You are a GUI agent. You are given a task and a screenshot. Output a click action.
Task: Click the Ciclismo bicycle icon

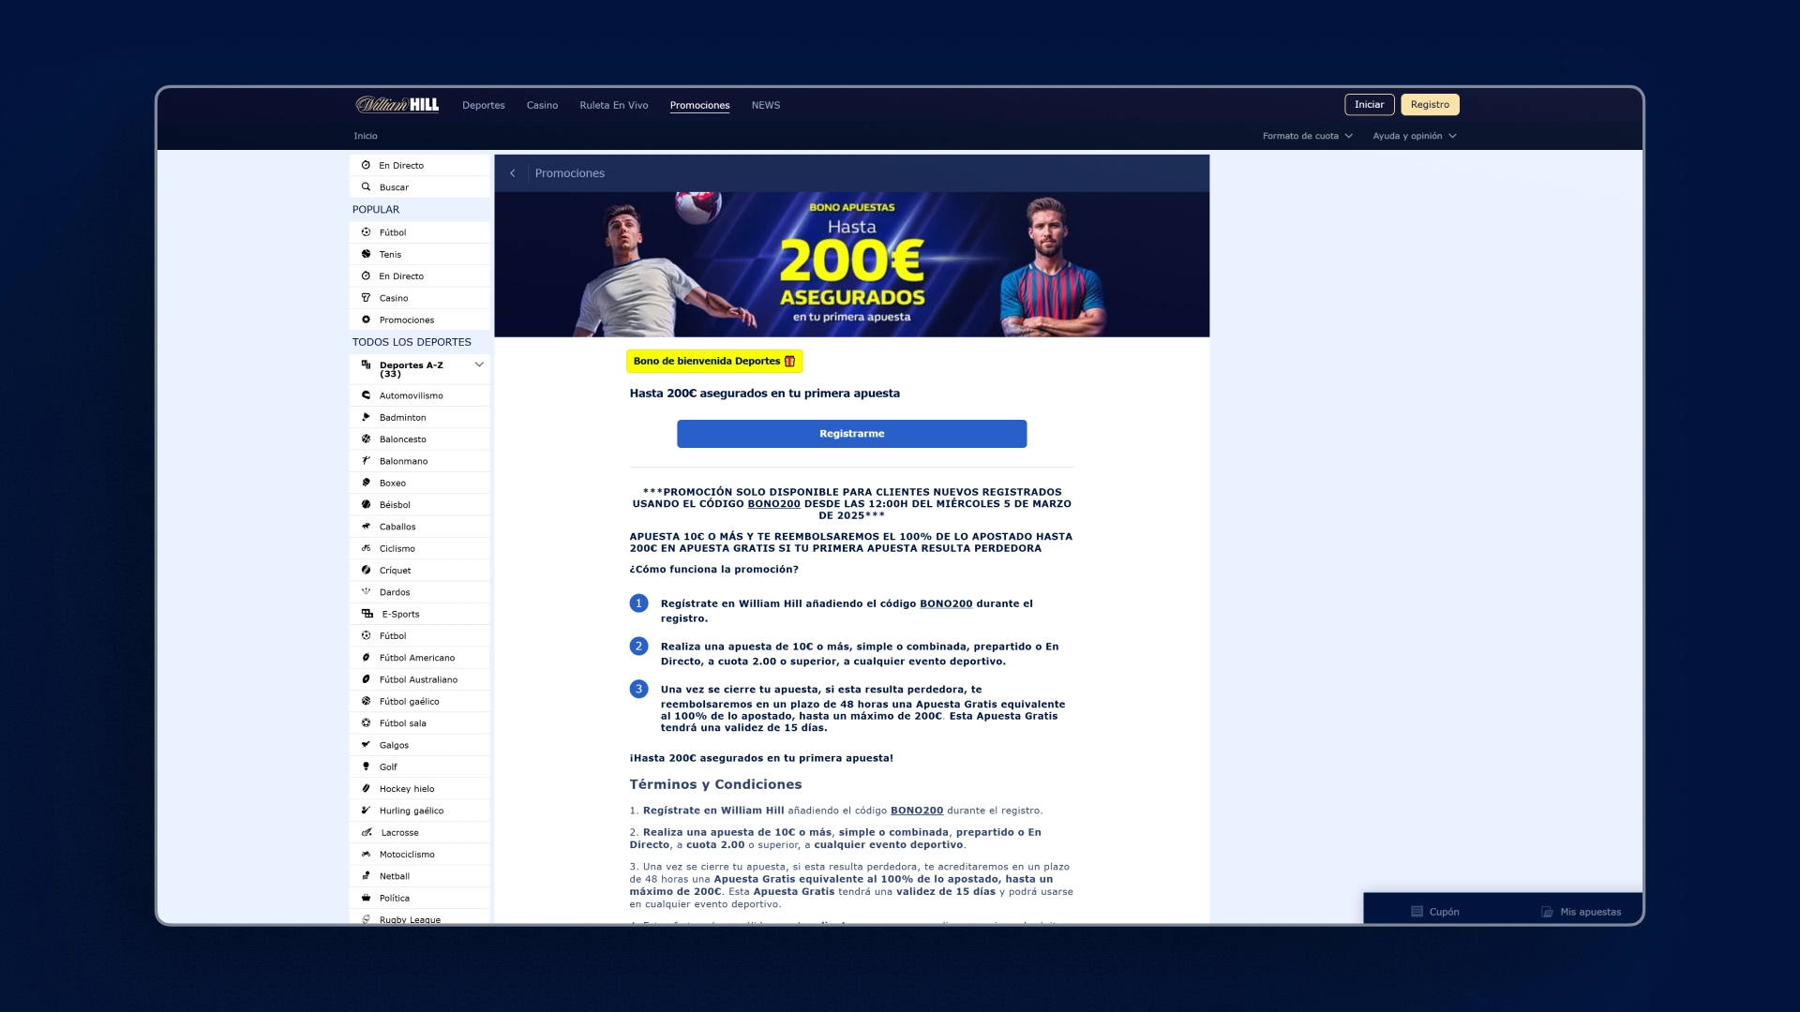[366, 548]
